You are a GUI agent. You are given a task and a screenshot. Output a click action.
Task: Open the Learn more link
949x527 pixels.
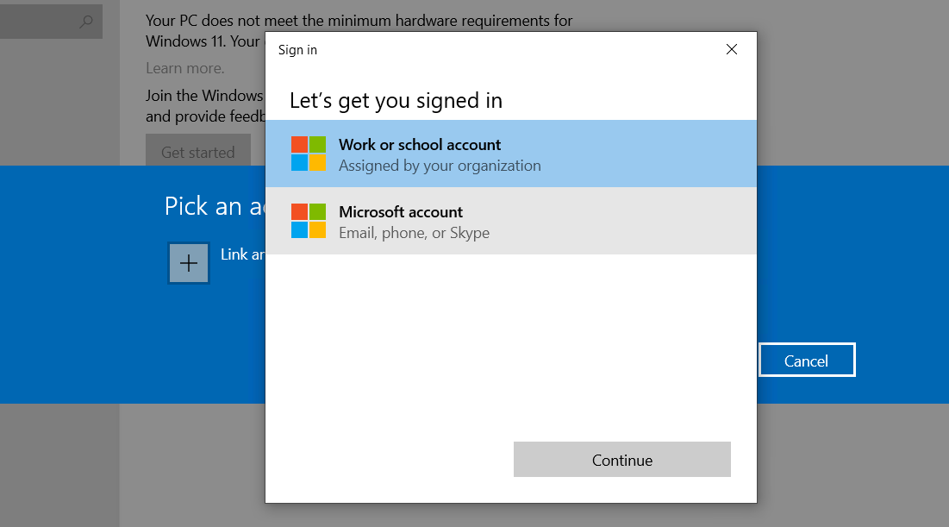[184, 68]
